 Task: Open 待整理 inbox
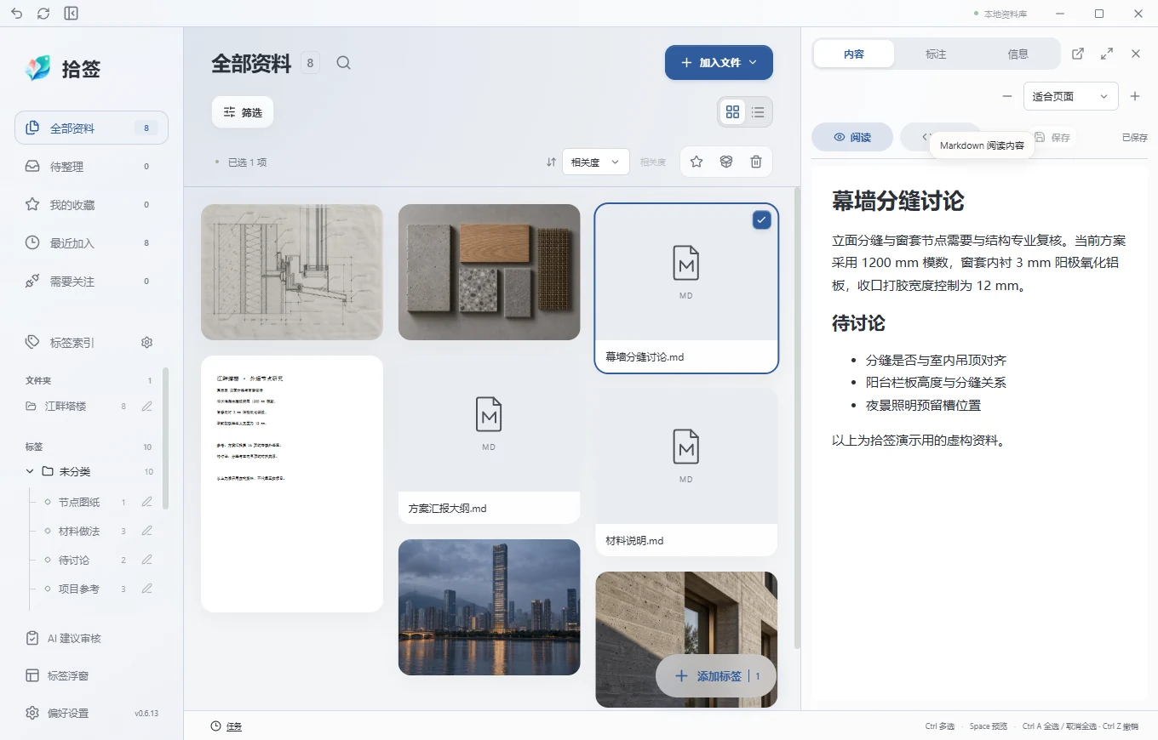[91, 167]
